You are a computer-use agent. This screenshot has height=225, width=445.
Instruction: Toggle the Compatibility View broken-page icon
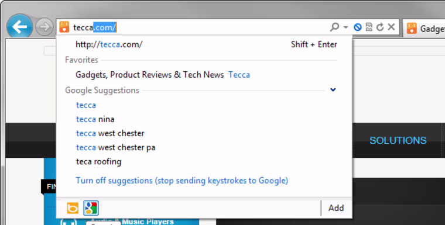coord(369,27)
